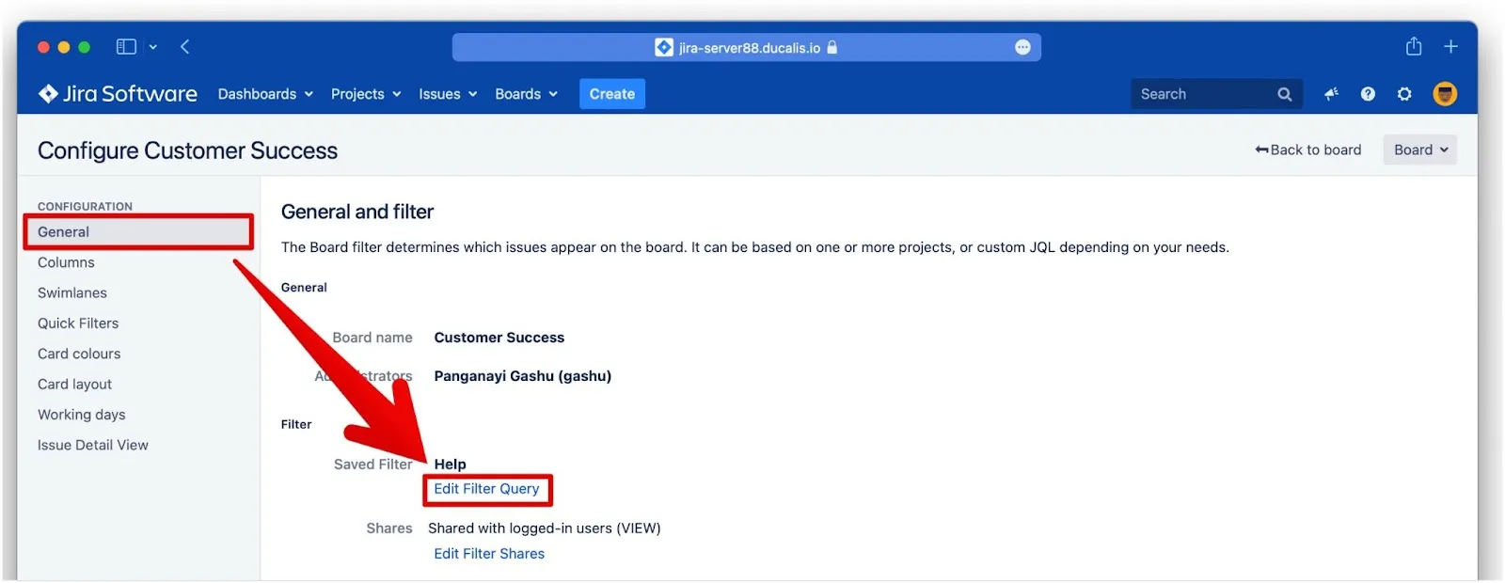1505x583 pixels.
Task: Open the Board dropdown button
Action: pos(1419,150)
